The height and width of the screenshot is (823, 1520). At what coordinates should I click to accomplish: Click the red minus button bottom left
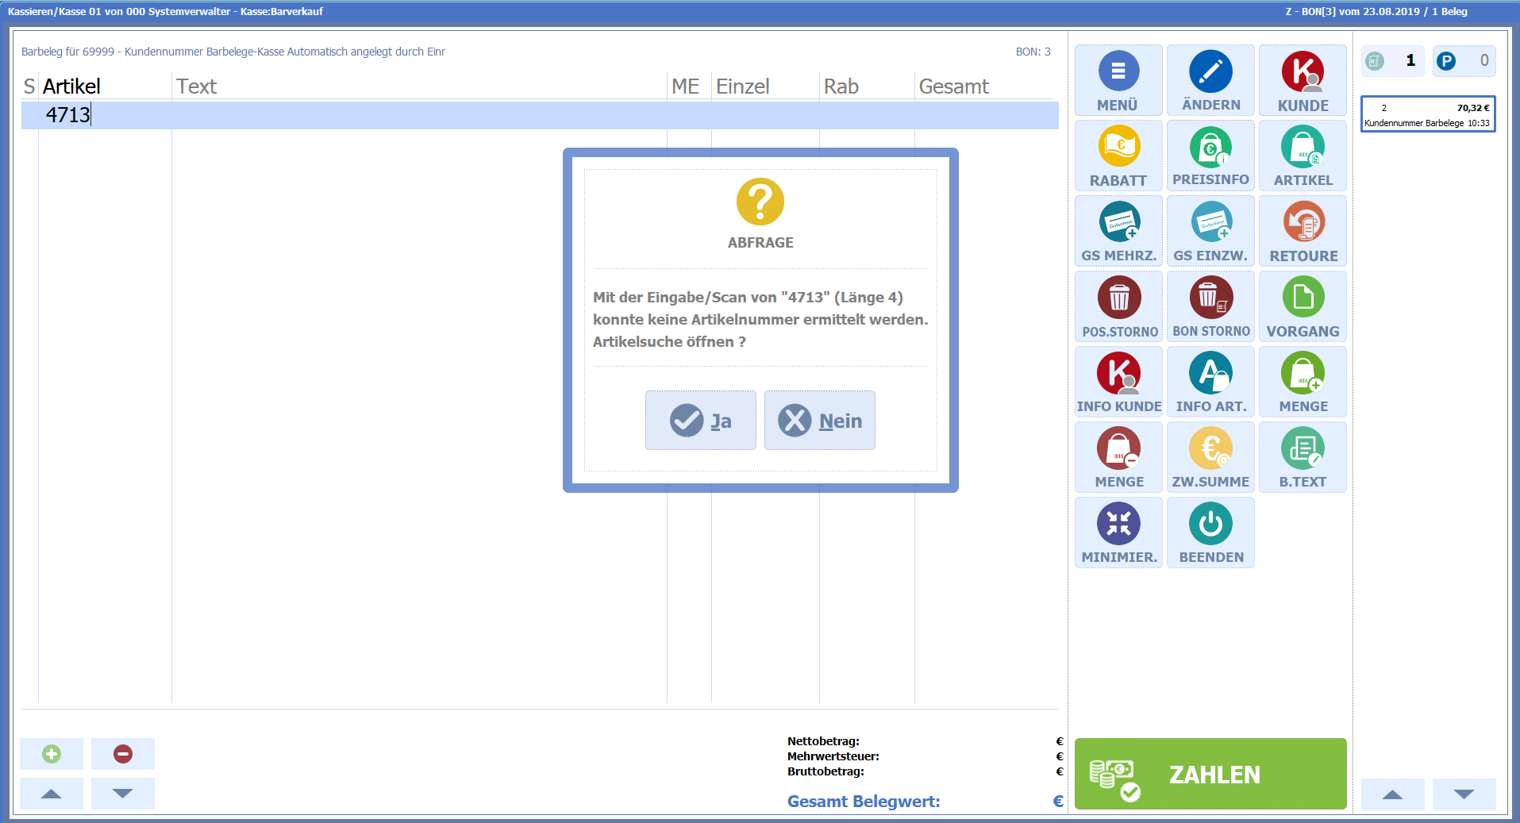[x=123, y=754]
